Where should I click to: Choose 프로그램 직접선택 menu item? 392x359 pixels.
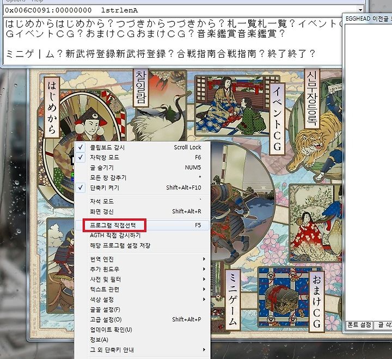click(142, 225)
